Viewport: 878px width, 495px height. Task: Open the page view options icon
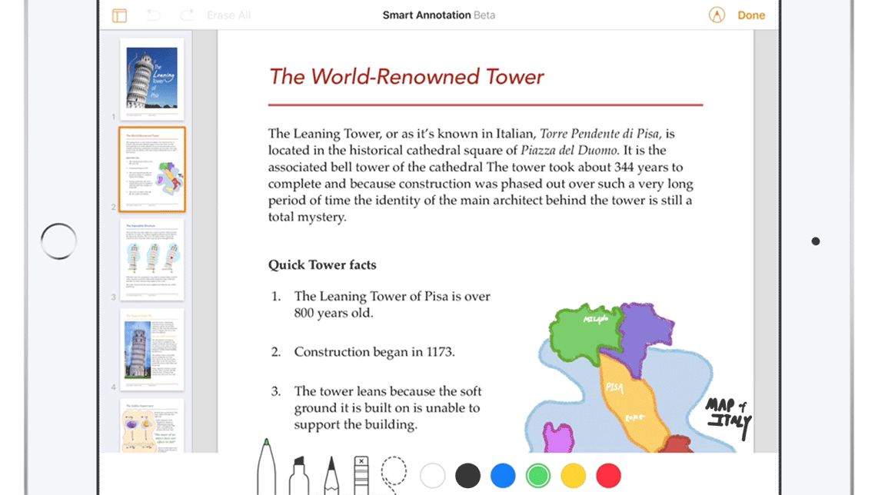click(x=119, y=15)
